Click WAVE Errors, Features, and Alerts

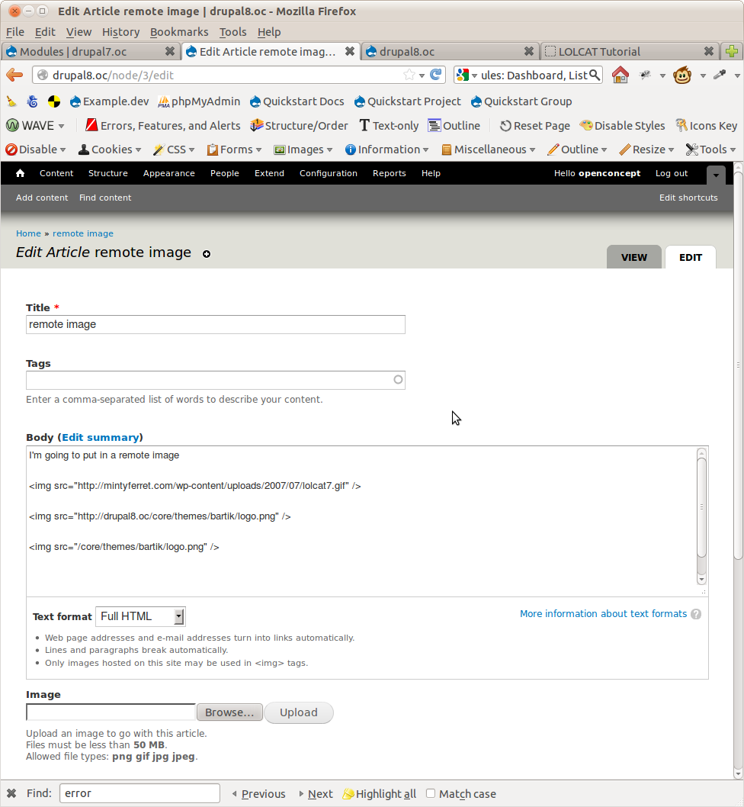162,126
